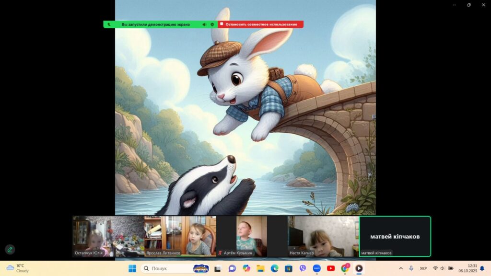491x276 pixels.
Task: Stop sharing with Остановить совместное использование button
Action: coord(261,24)
